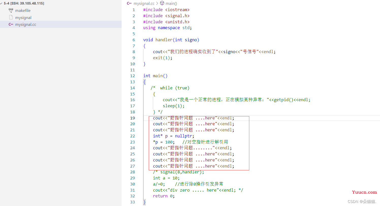Click '#include <unistd.h>' line
The height and width of the screenshot is (206, 380).
pos(166,22)
